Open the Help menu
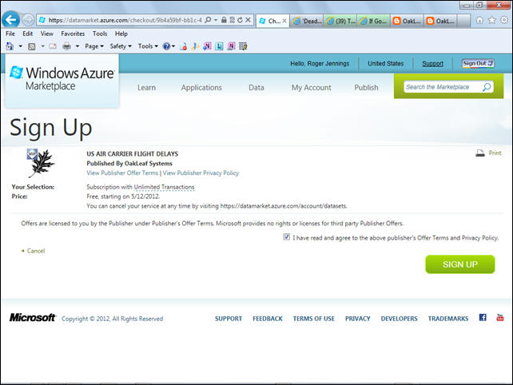This screenshot has height=385, width=513. pos(121,34)
